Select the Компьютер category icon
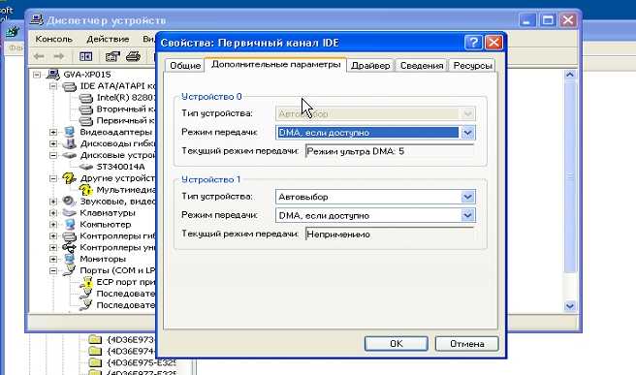636x375 pixels. pyautogui.click(x=70, y=224)
